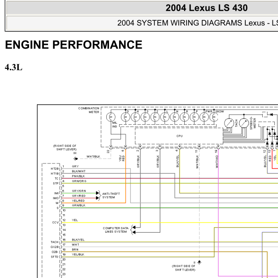Click the "R" gear indicator lamp
The height and width of the screenshot is (278, 278).
pos(184,117)
